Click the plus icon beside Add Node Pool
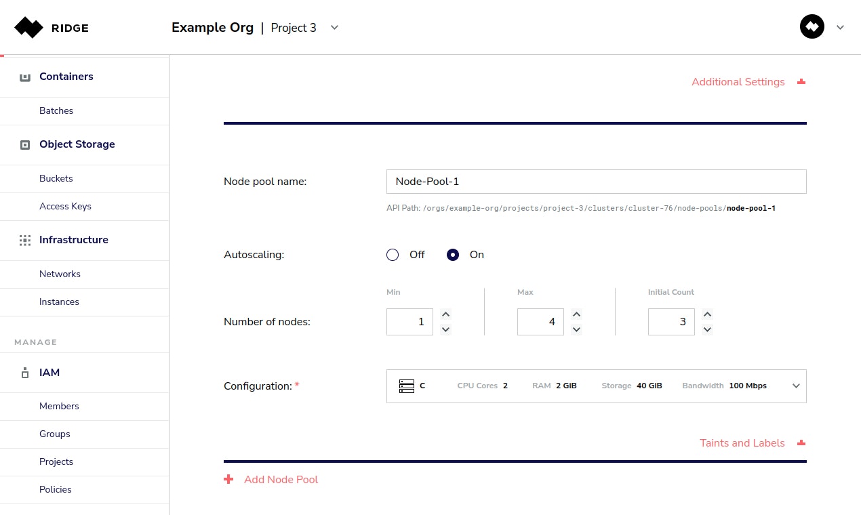861x515 pixels. coord(228,480)
